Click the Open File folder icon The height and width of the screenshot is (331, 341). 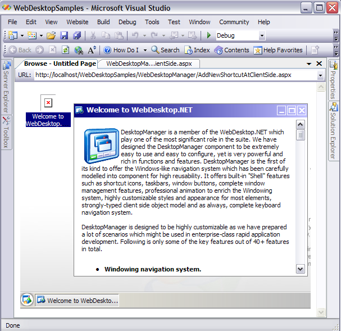point(51,35)
